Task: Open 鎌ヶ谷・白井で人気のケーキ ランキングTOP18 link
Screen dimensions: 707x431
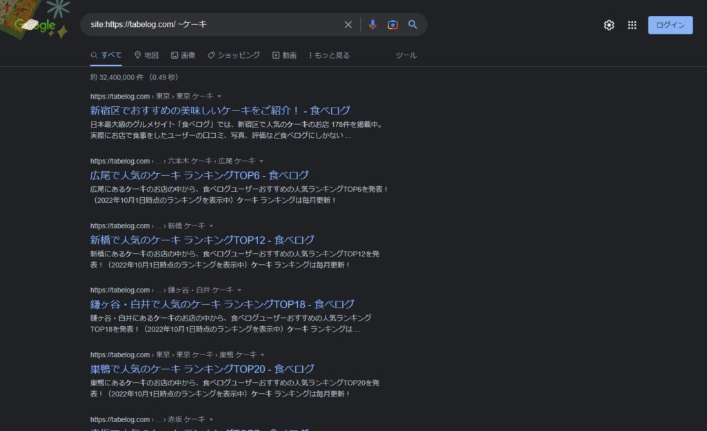Action: [x=222, y=304]
